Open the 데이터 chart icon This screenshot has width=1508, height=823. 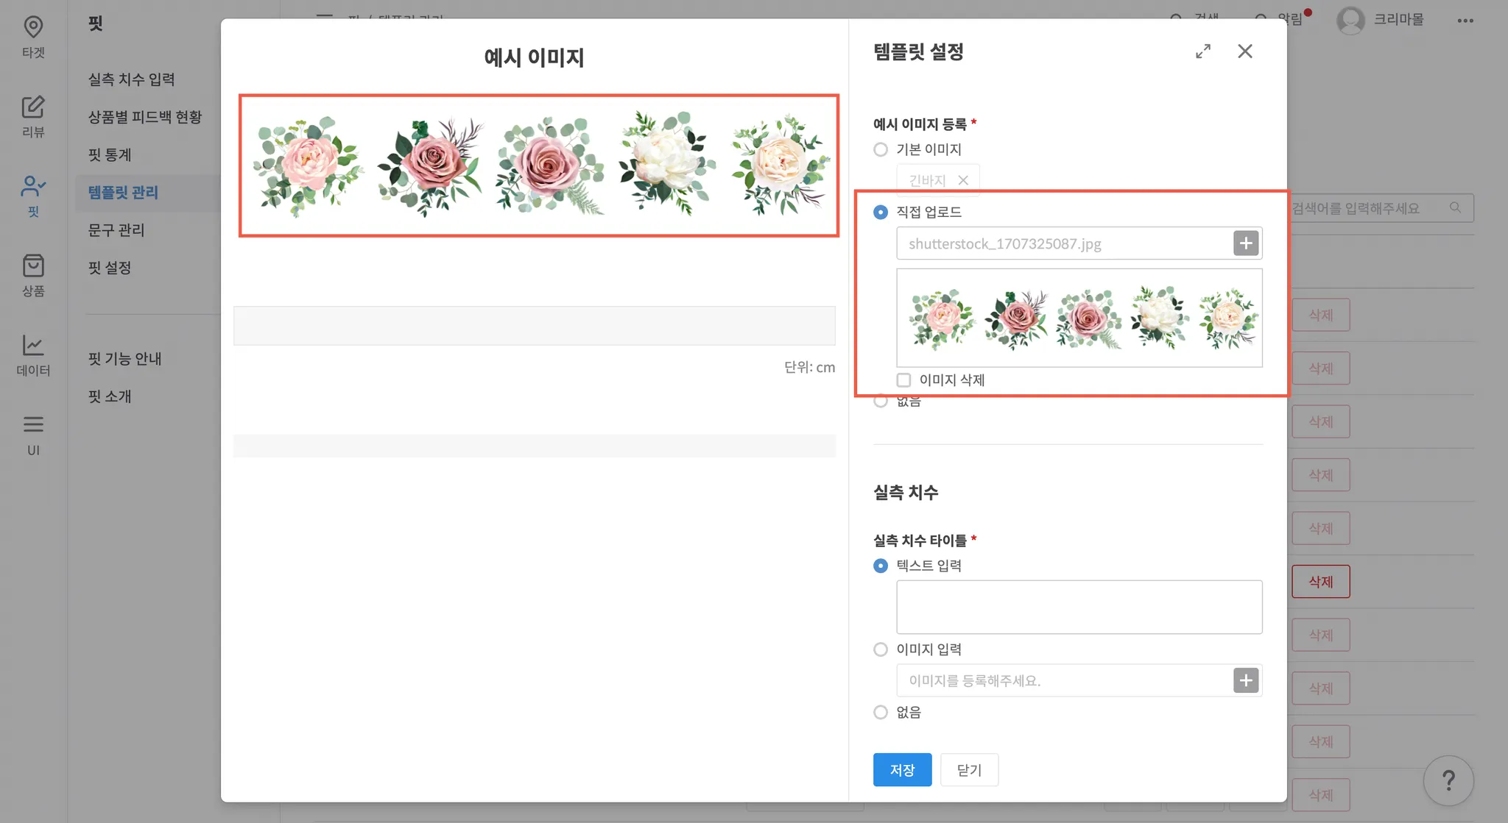click(x=33, y=345)
